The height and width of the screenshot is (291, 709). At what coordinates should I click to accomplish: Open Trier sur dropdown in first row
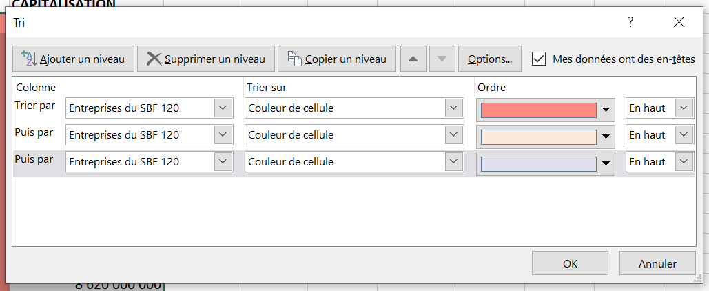[453, 108]
